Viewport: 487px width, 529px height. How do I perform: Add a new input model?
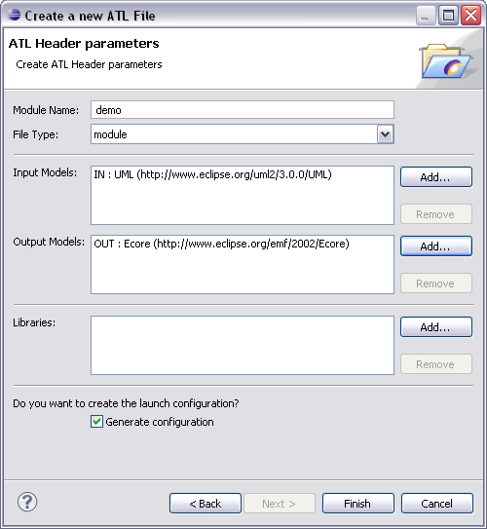point(436,177)
